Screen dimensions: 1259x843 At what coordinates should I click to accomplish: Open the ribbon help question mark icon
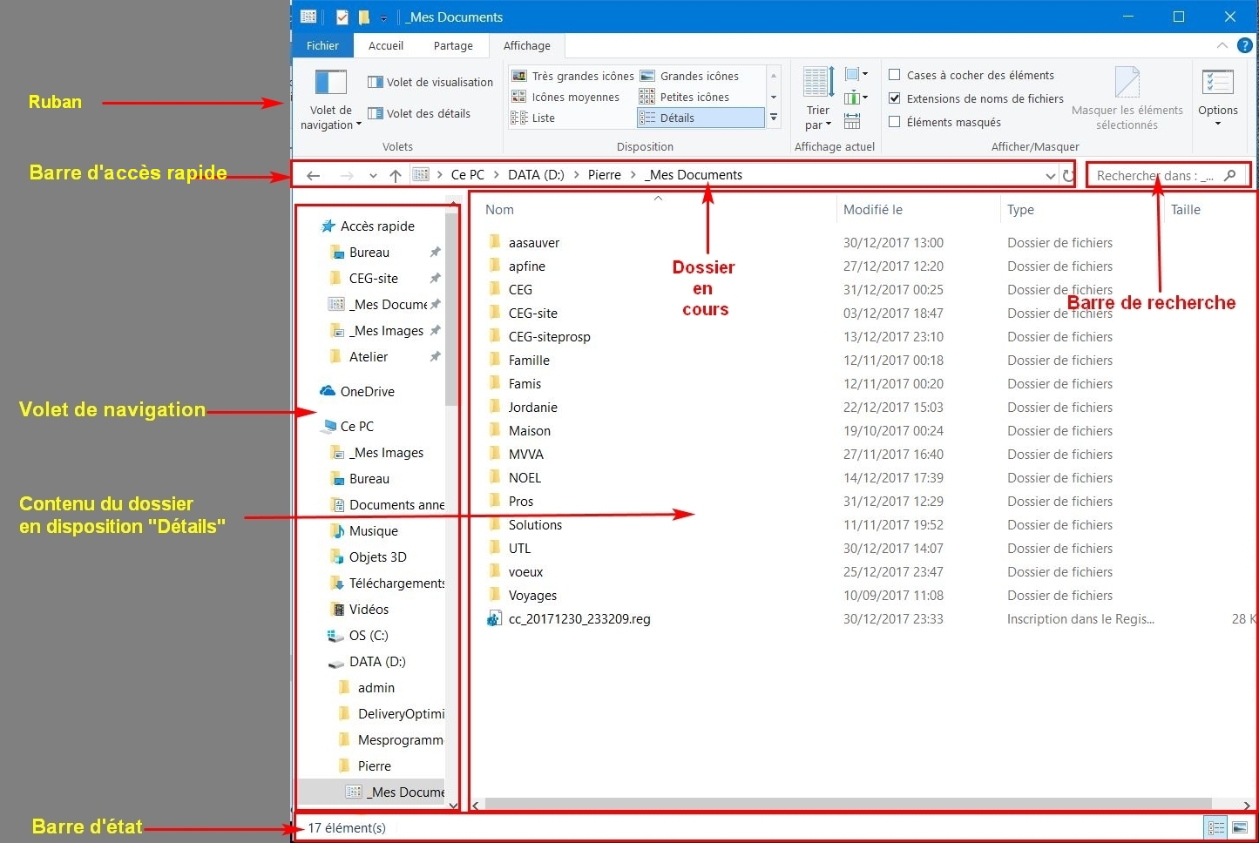1245,45
